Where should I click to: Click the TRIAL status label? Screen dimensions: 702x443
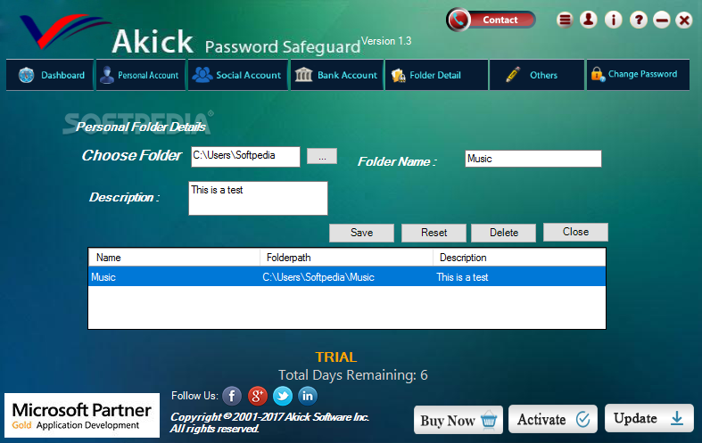click(335, 357)
